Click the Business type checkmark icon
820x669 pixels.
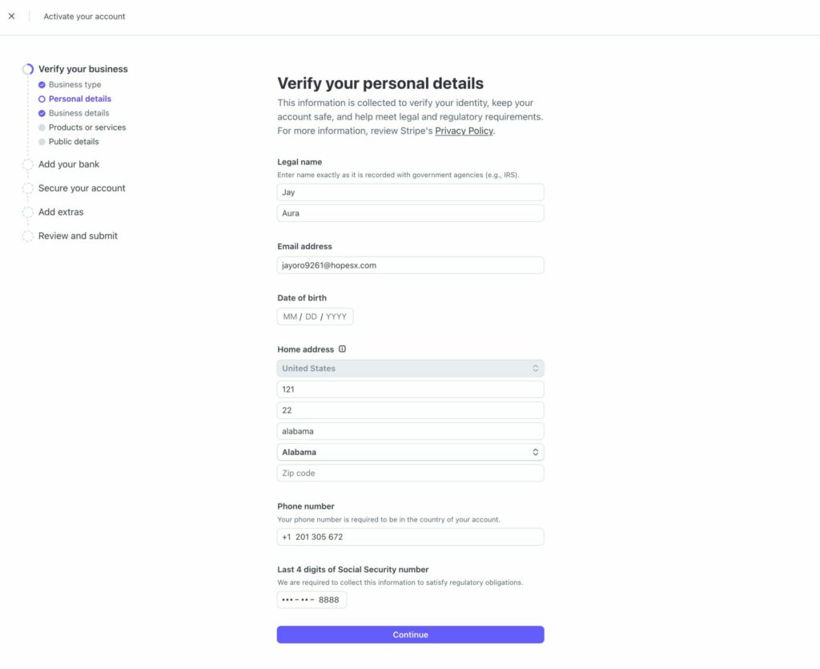click(42, 85)
